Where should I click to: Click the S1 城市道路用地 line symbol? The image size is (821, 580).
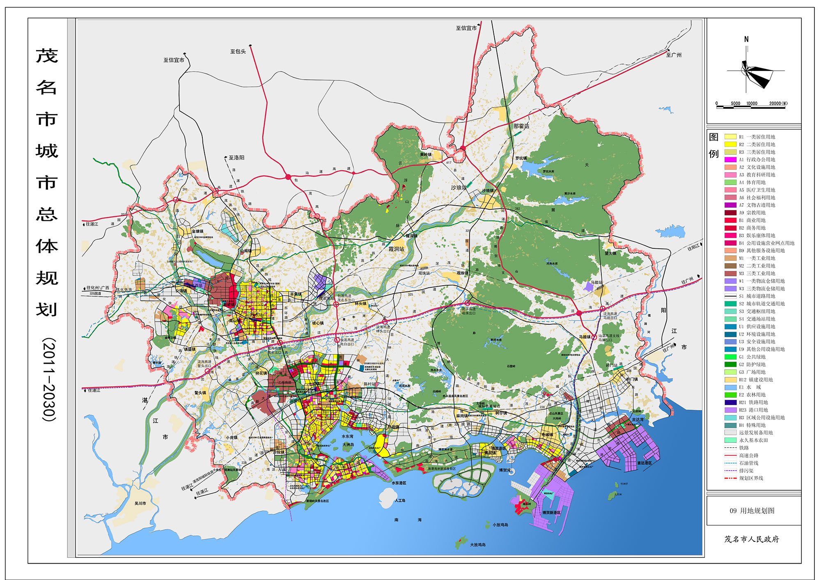pyautogui.click(x=730, y=296)
